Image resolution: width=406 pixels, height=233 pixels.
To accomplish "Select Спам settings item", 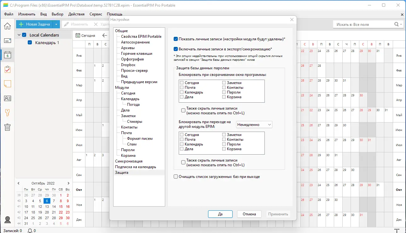I will pos(132,144).
